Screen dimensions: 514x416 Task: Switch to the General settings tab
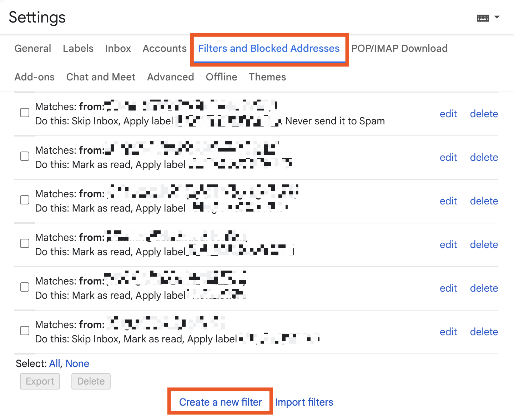[32, 48]
